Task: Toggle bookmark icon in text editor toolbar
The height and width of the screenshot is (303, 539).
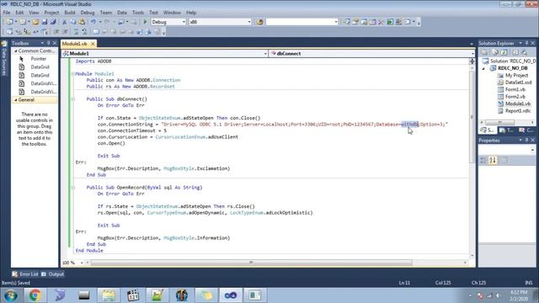Action: tap(96, 32)
